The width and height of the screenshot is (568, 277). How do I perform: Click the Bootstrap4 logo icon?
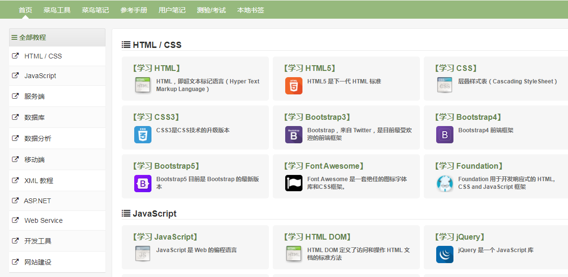(x=444, y=134)
